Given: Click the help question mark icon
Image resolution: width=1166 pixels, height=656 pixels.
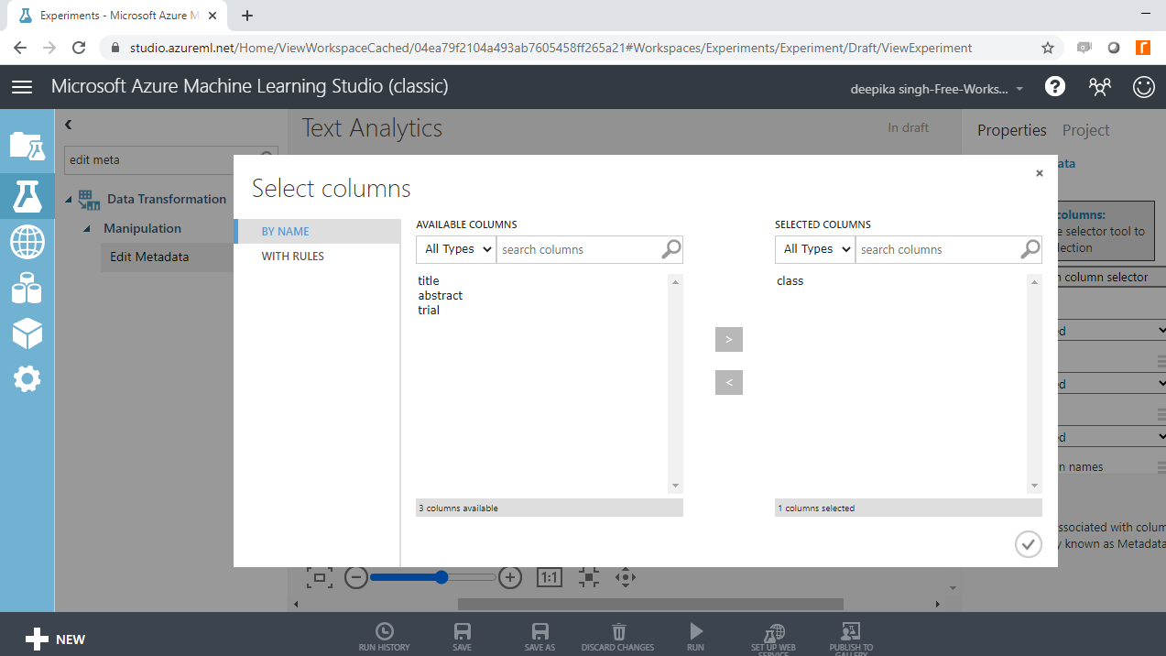Looking at the screenshot, I should coord(1055,86).
